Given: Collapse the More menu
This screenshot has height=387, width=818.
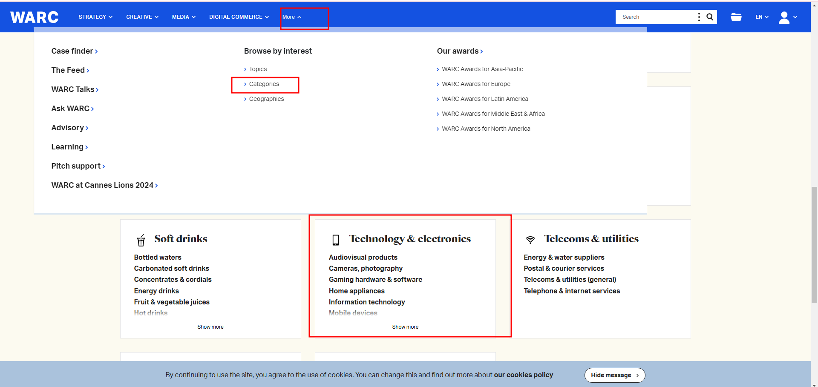Looking at the screenshot, I should (x=292, y=17).
